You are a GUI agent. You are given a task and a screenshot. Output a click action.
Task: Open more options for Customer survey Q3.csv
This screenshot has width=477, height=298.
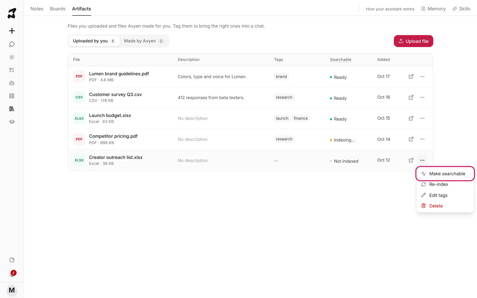(x=422, y=97)
